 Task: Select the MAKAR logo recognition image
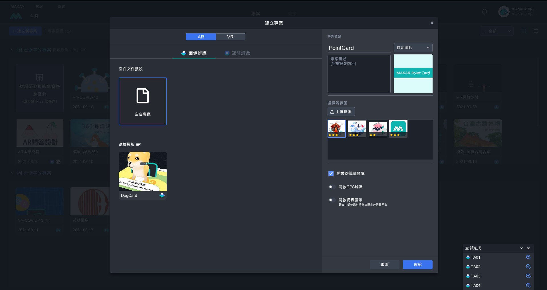[x=398, y=129]
